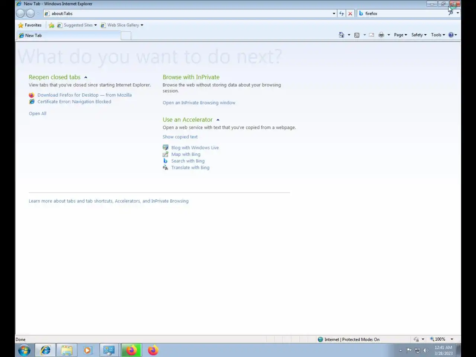Launch Windows Media Player from taskbar
476x357 pixels.
coord(88,350)
